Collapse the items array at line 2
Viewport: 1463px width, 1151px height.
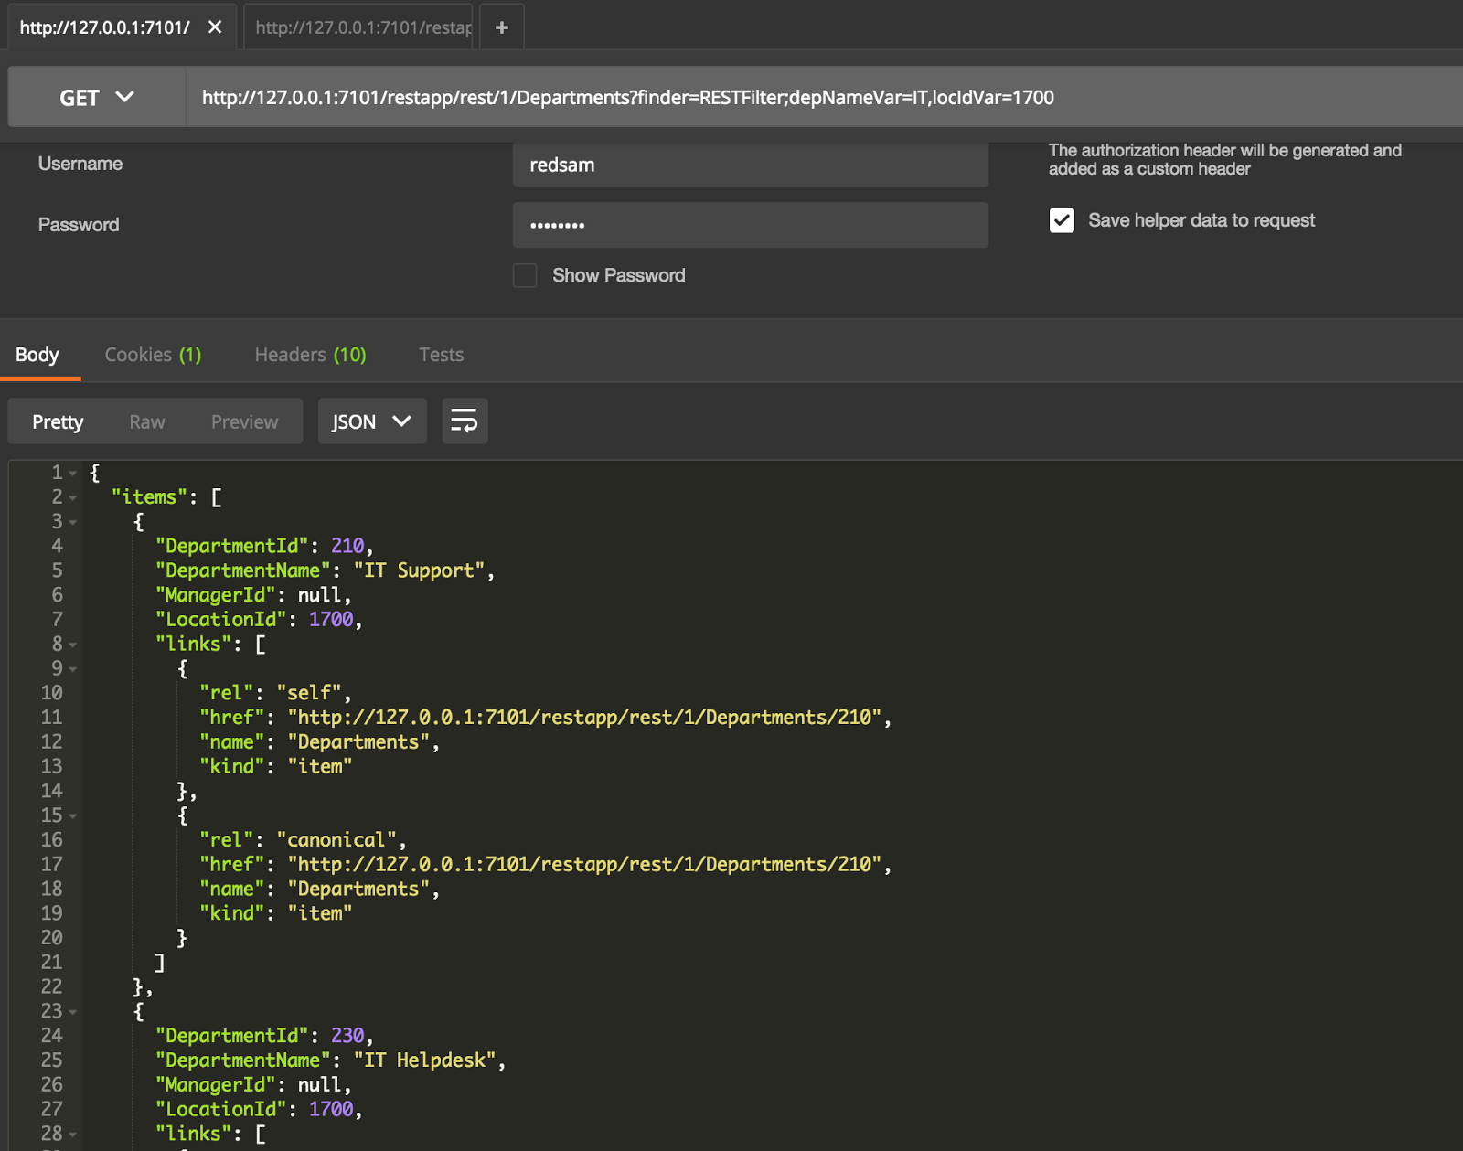coord(73,498)
